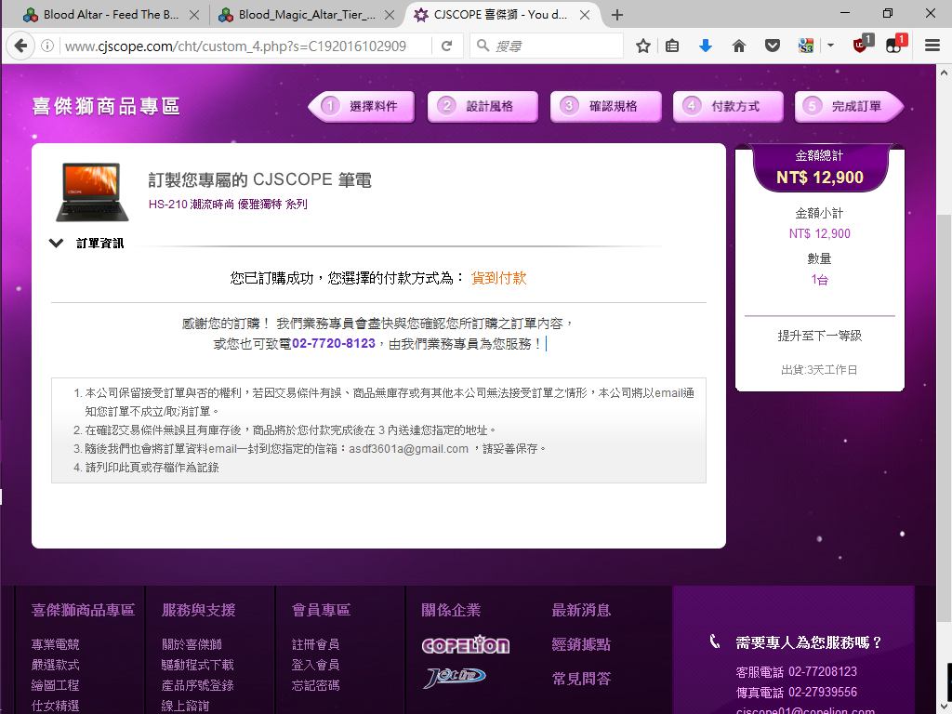This screenshot has width=952, height=714.
Task: Open 經銷據點 footer link
Action: coord(581,644)
